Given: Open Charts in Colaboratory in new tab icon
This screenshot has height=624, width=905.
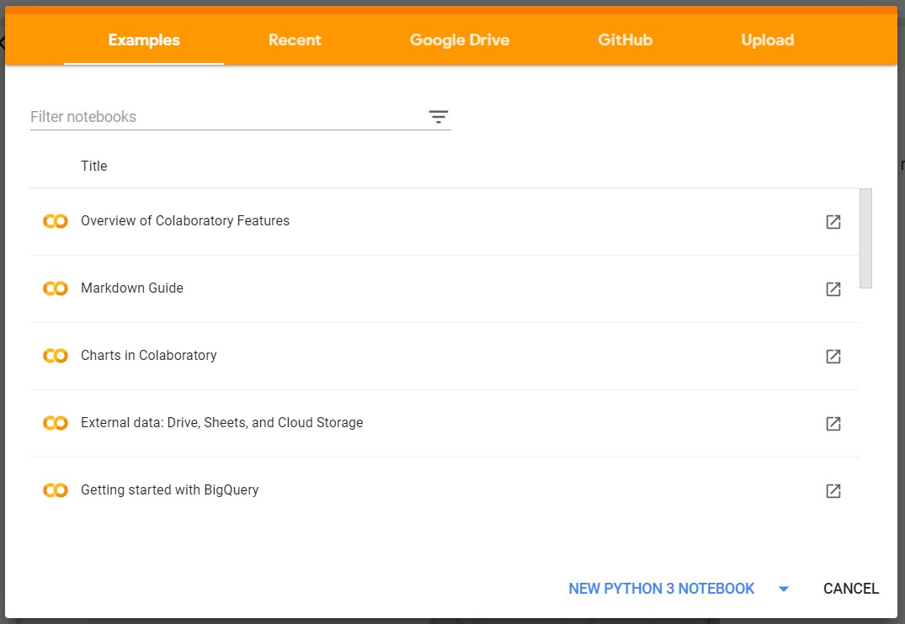Looking at the screenshot, I should tap(833, 357).
